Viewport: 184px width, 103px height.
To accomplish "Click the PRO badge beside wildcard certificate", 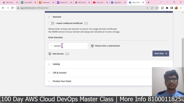I will (86, 23).
